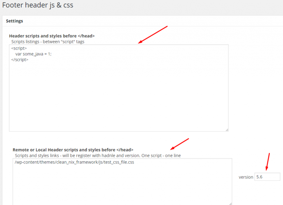The width and height of the screenshot is (283, 205).
Task: Click the "</script>" closing line
Action: tap(20, 60)
